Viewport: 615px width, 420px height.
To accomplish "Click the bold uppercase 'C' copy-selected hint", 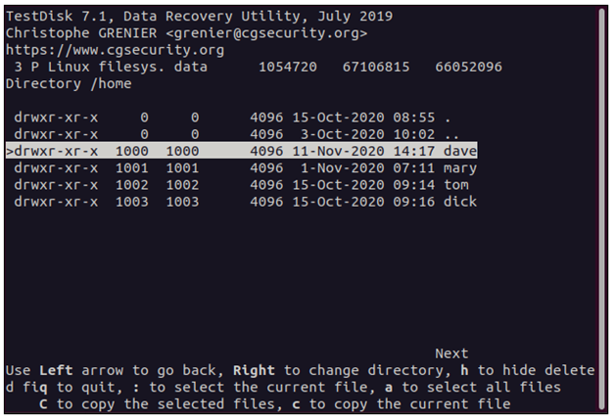I will 43,404.
